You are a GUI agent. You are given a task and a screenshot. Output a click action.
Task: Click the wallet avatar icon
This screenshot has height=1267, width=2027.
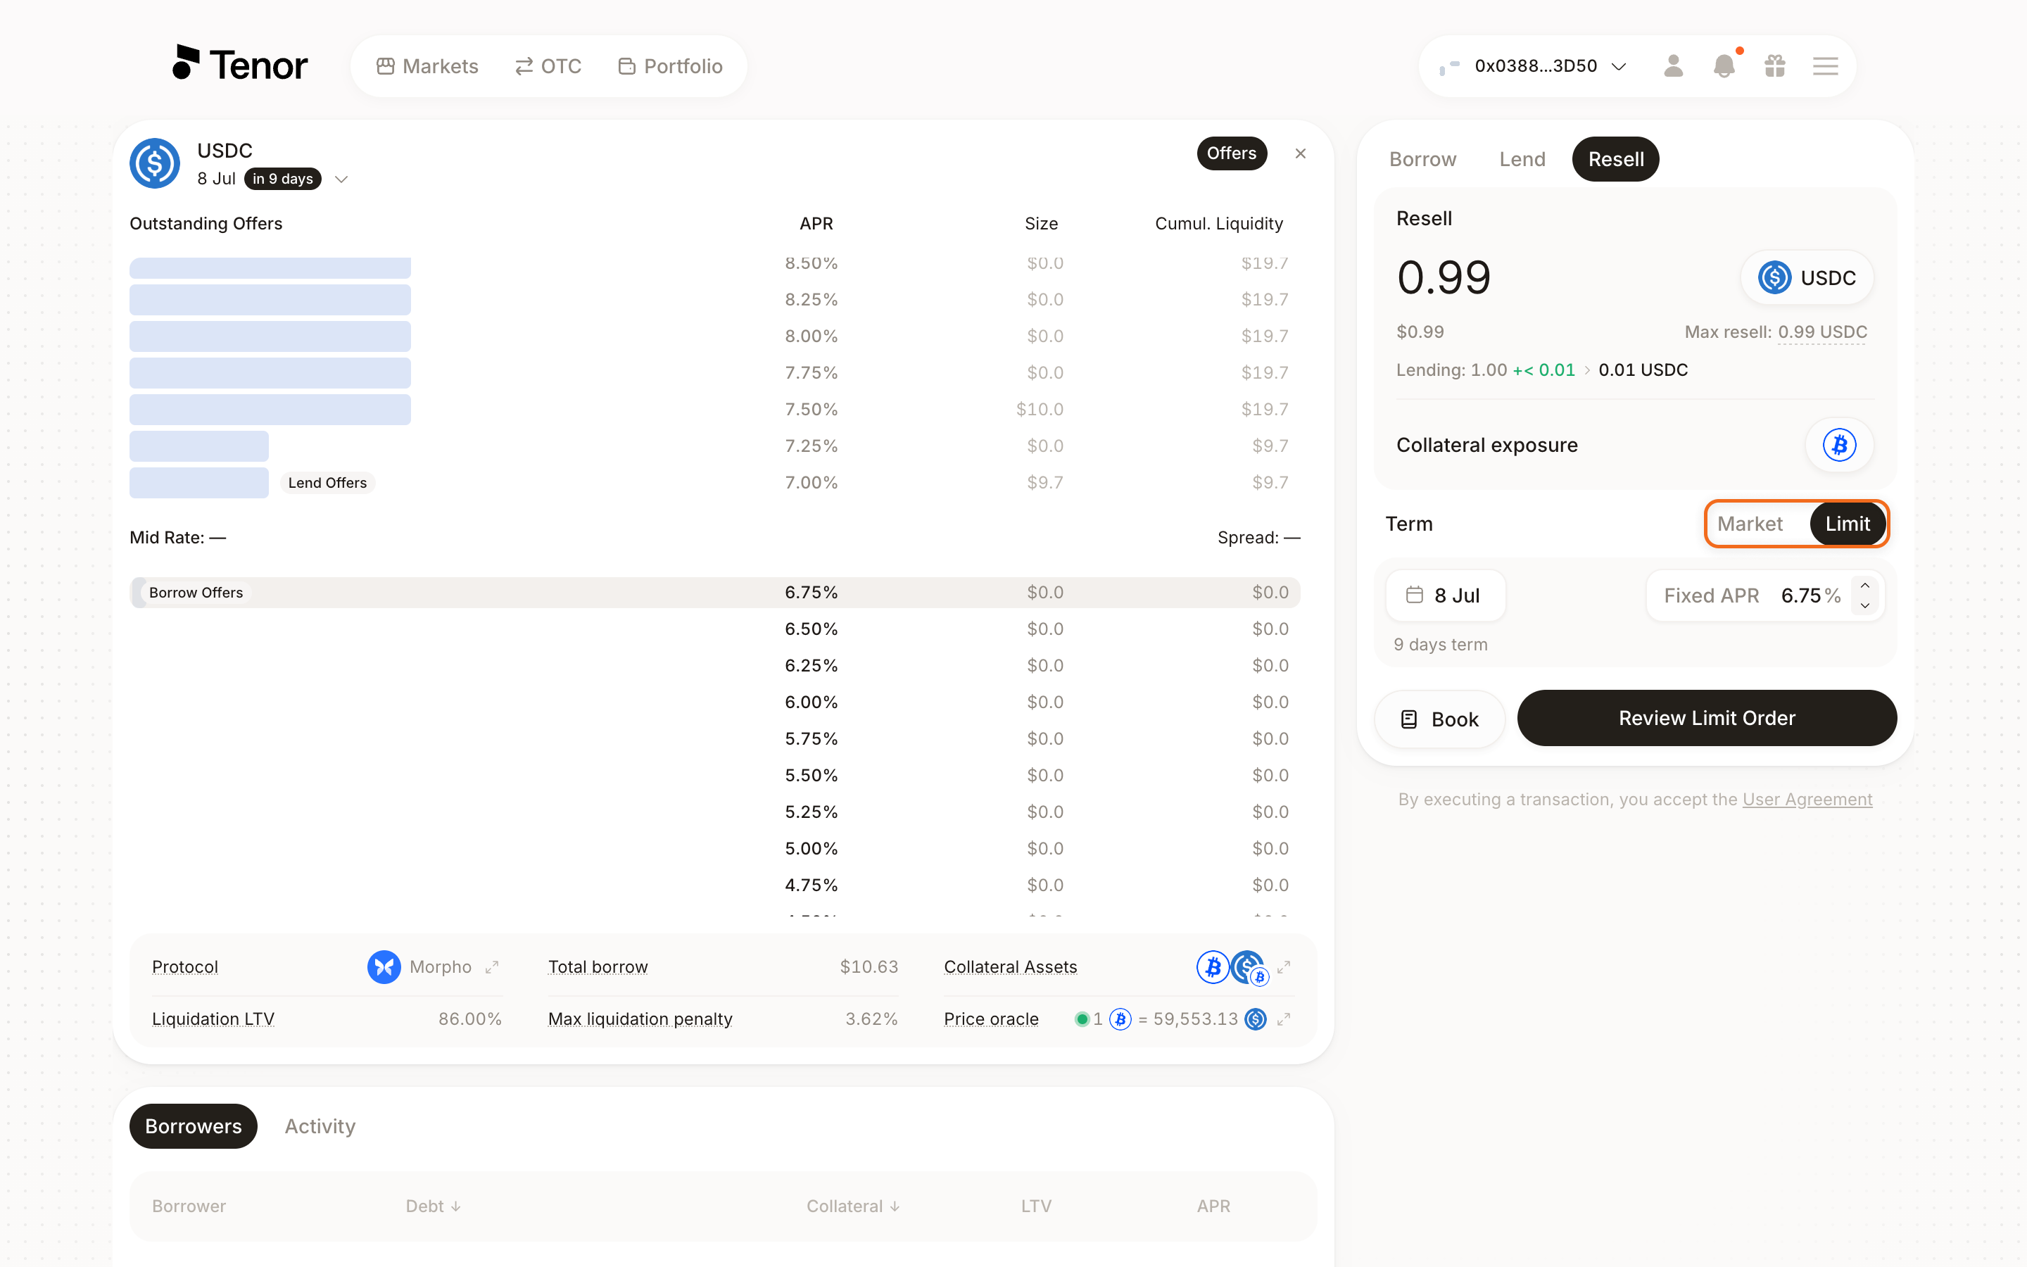[x=1450, y=65]
